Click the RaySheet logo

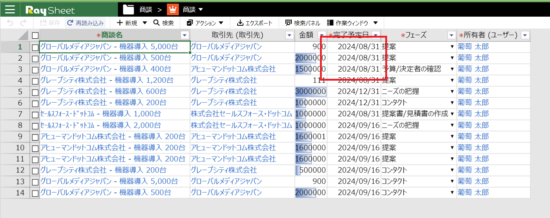pyautogui.click(x=50, y=10)
